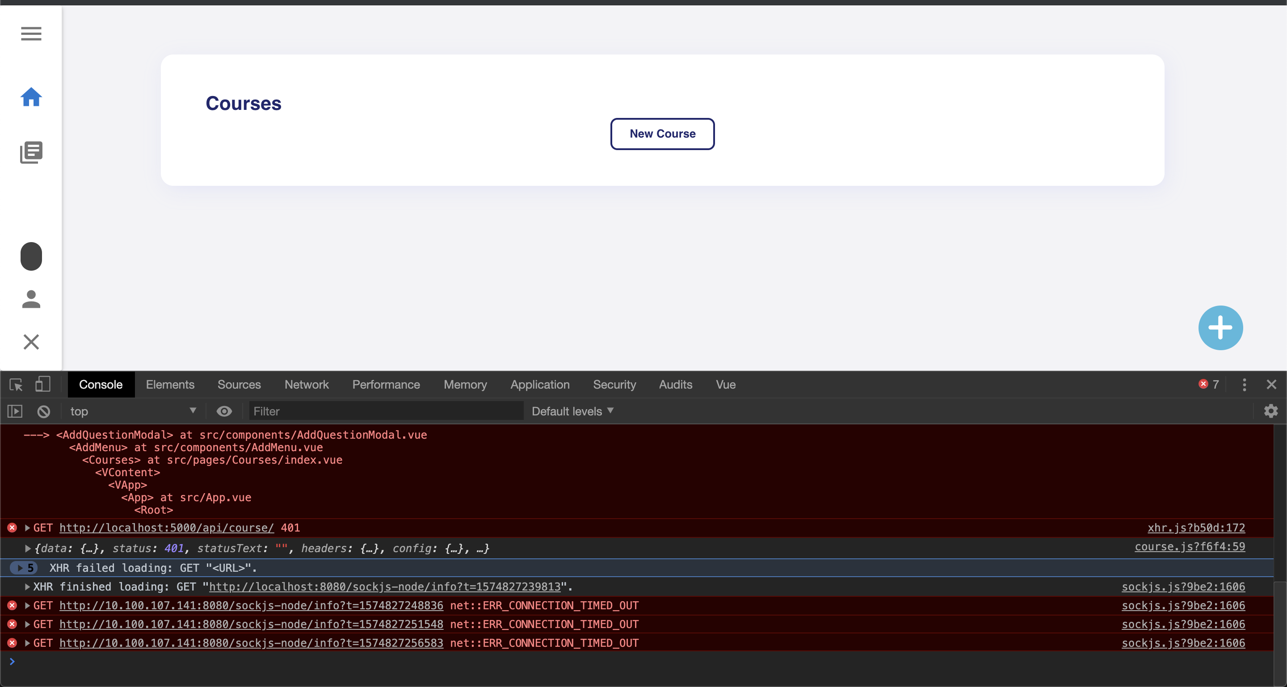Click the New Course button

662,134
